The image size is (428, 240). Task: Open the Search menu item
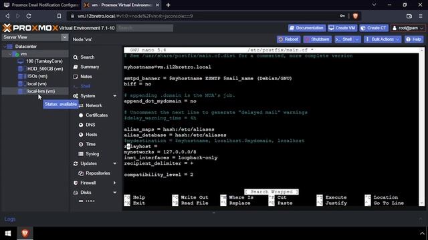88,57
